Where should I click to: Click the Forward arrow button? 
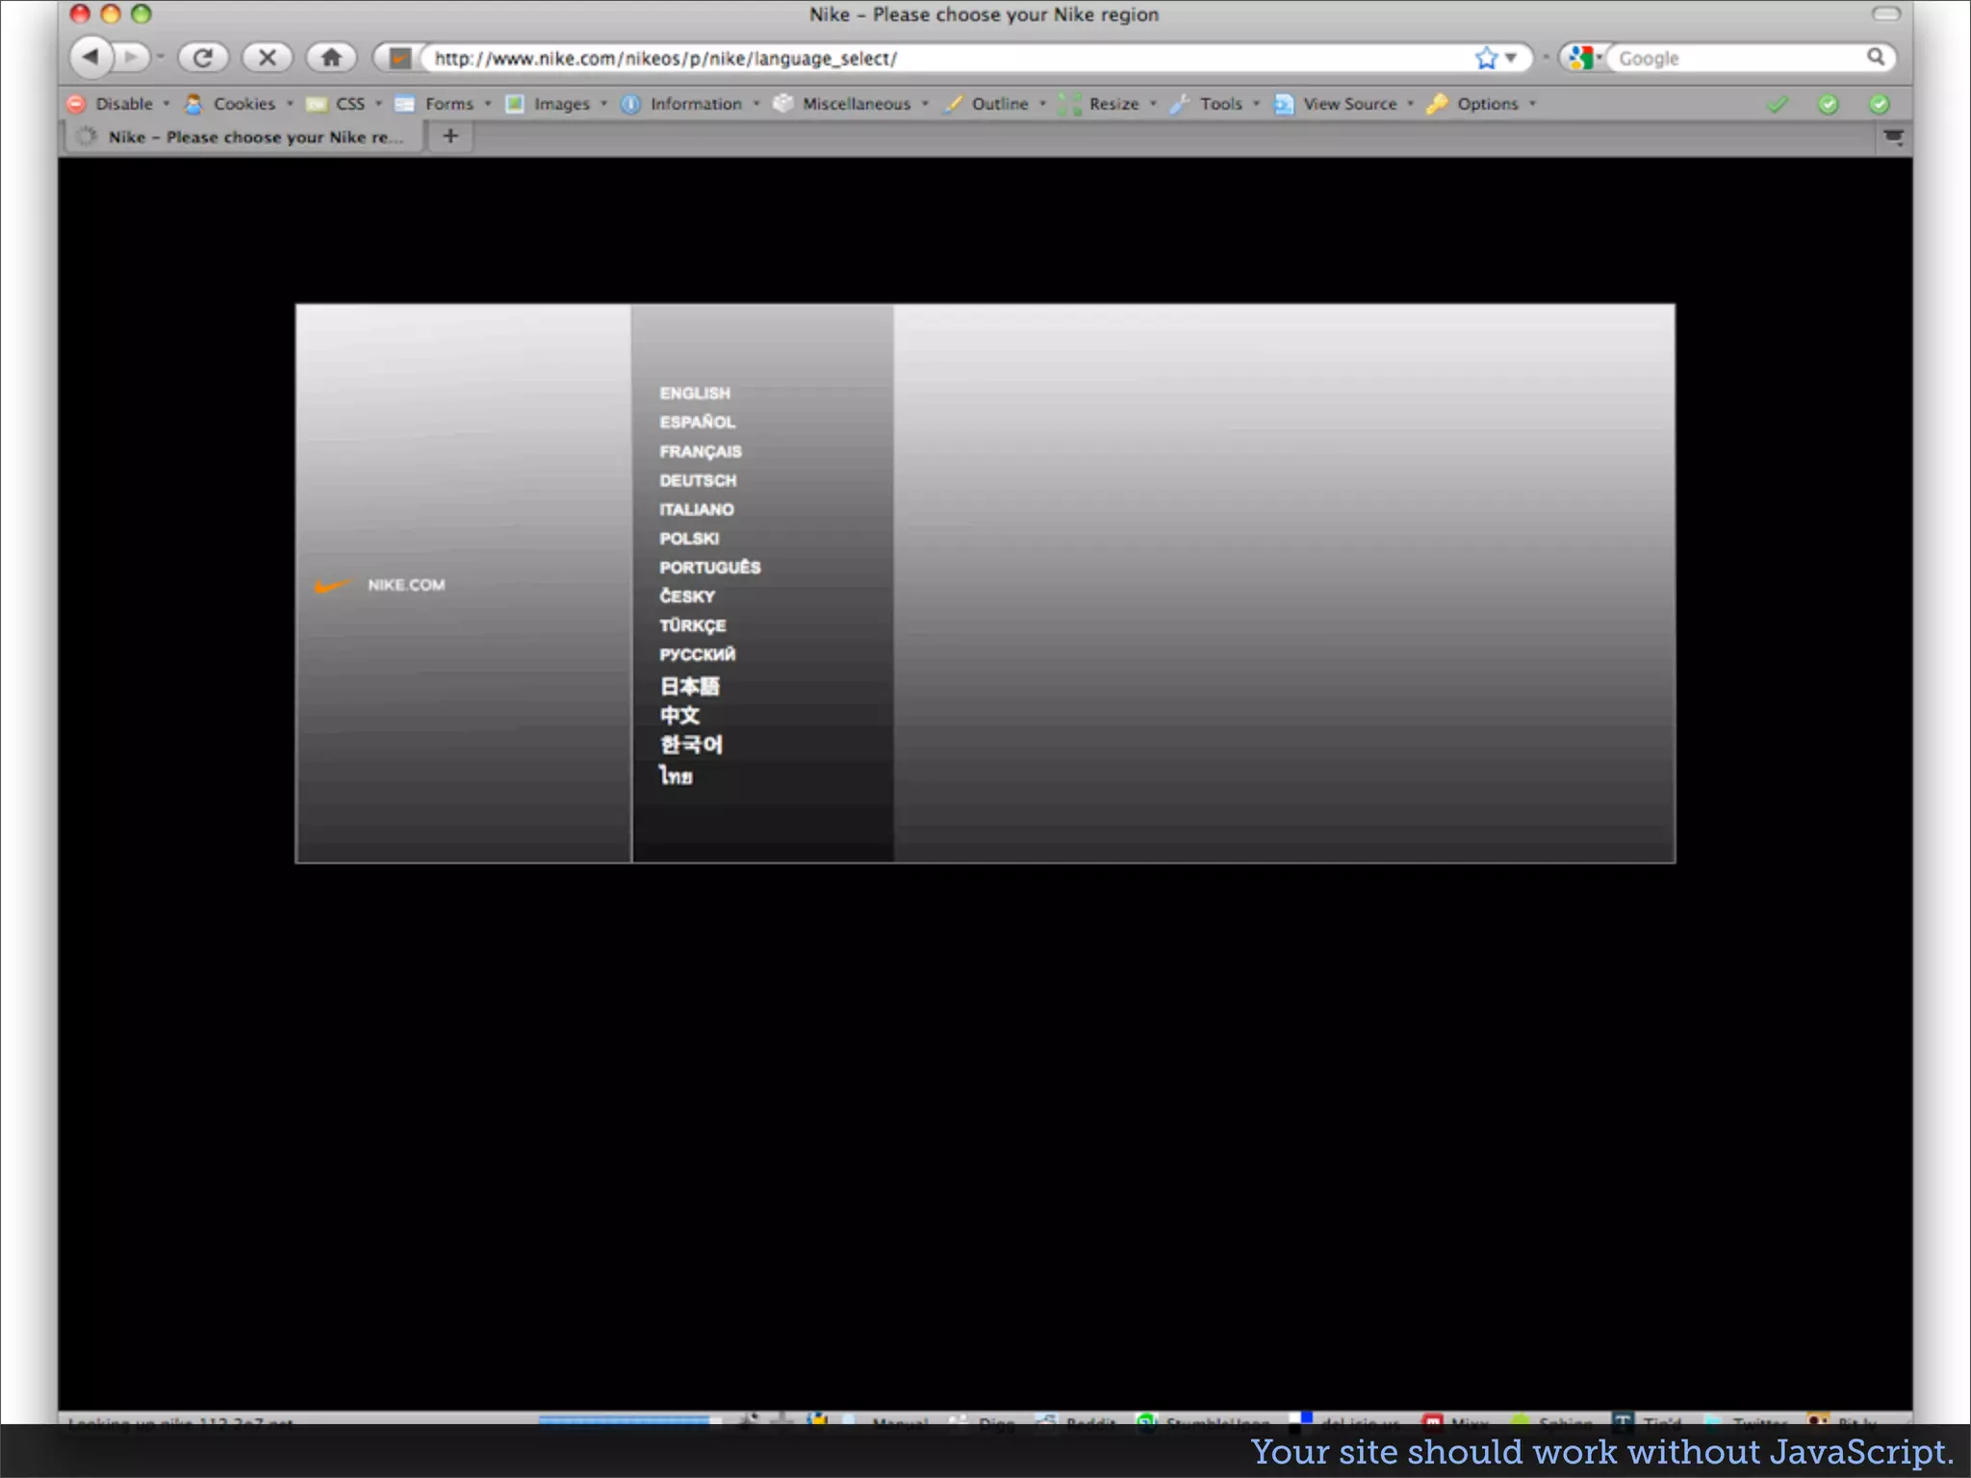(132, 57)
